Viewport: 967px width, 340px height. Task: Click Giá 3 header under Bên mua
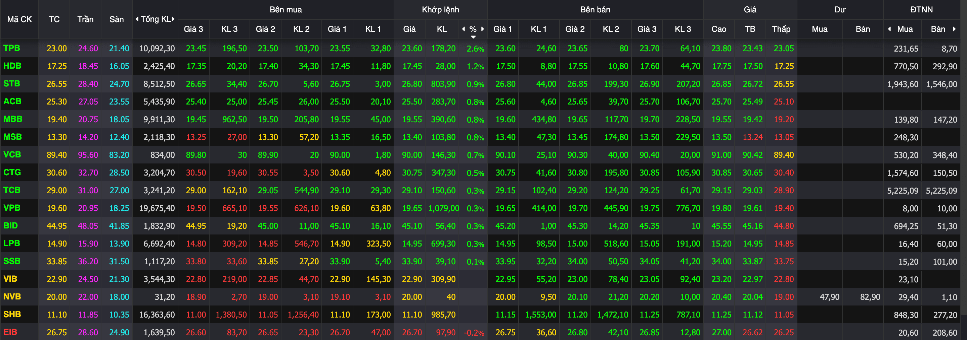(193, 29)
